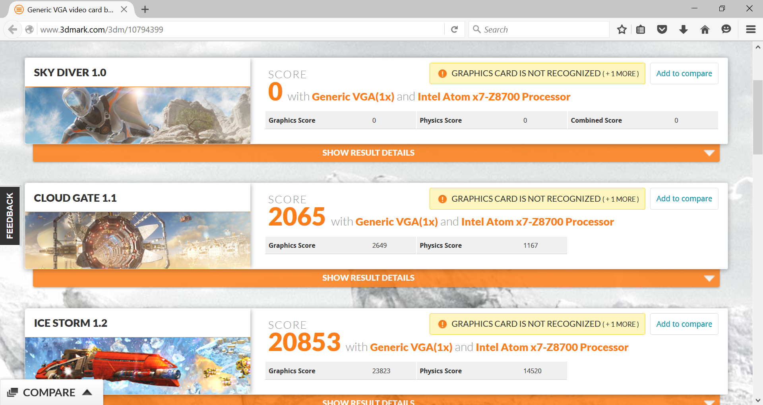Viewport: 763px width, 405px height.
Task: Click the Cloud Gate warning exclamation icon
Action: click(442, 199)
